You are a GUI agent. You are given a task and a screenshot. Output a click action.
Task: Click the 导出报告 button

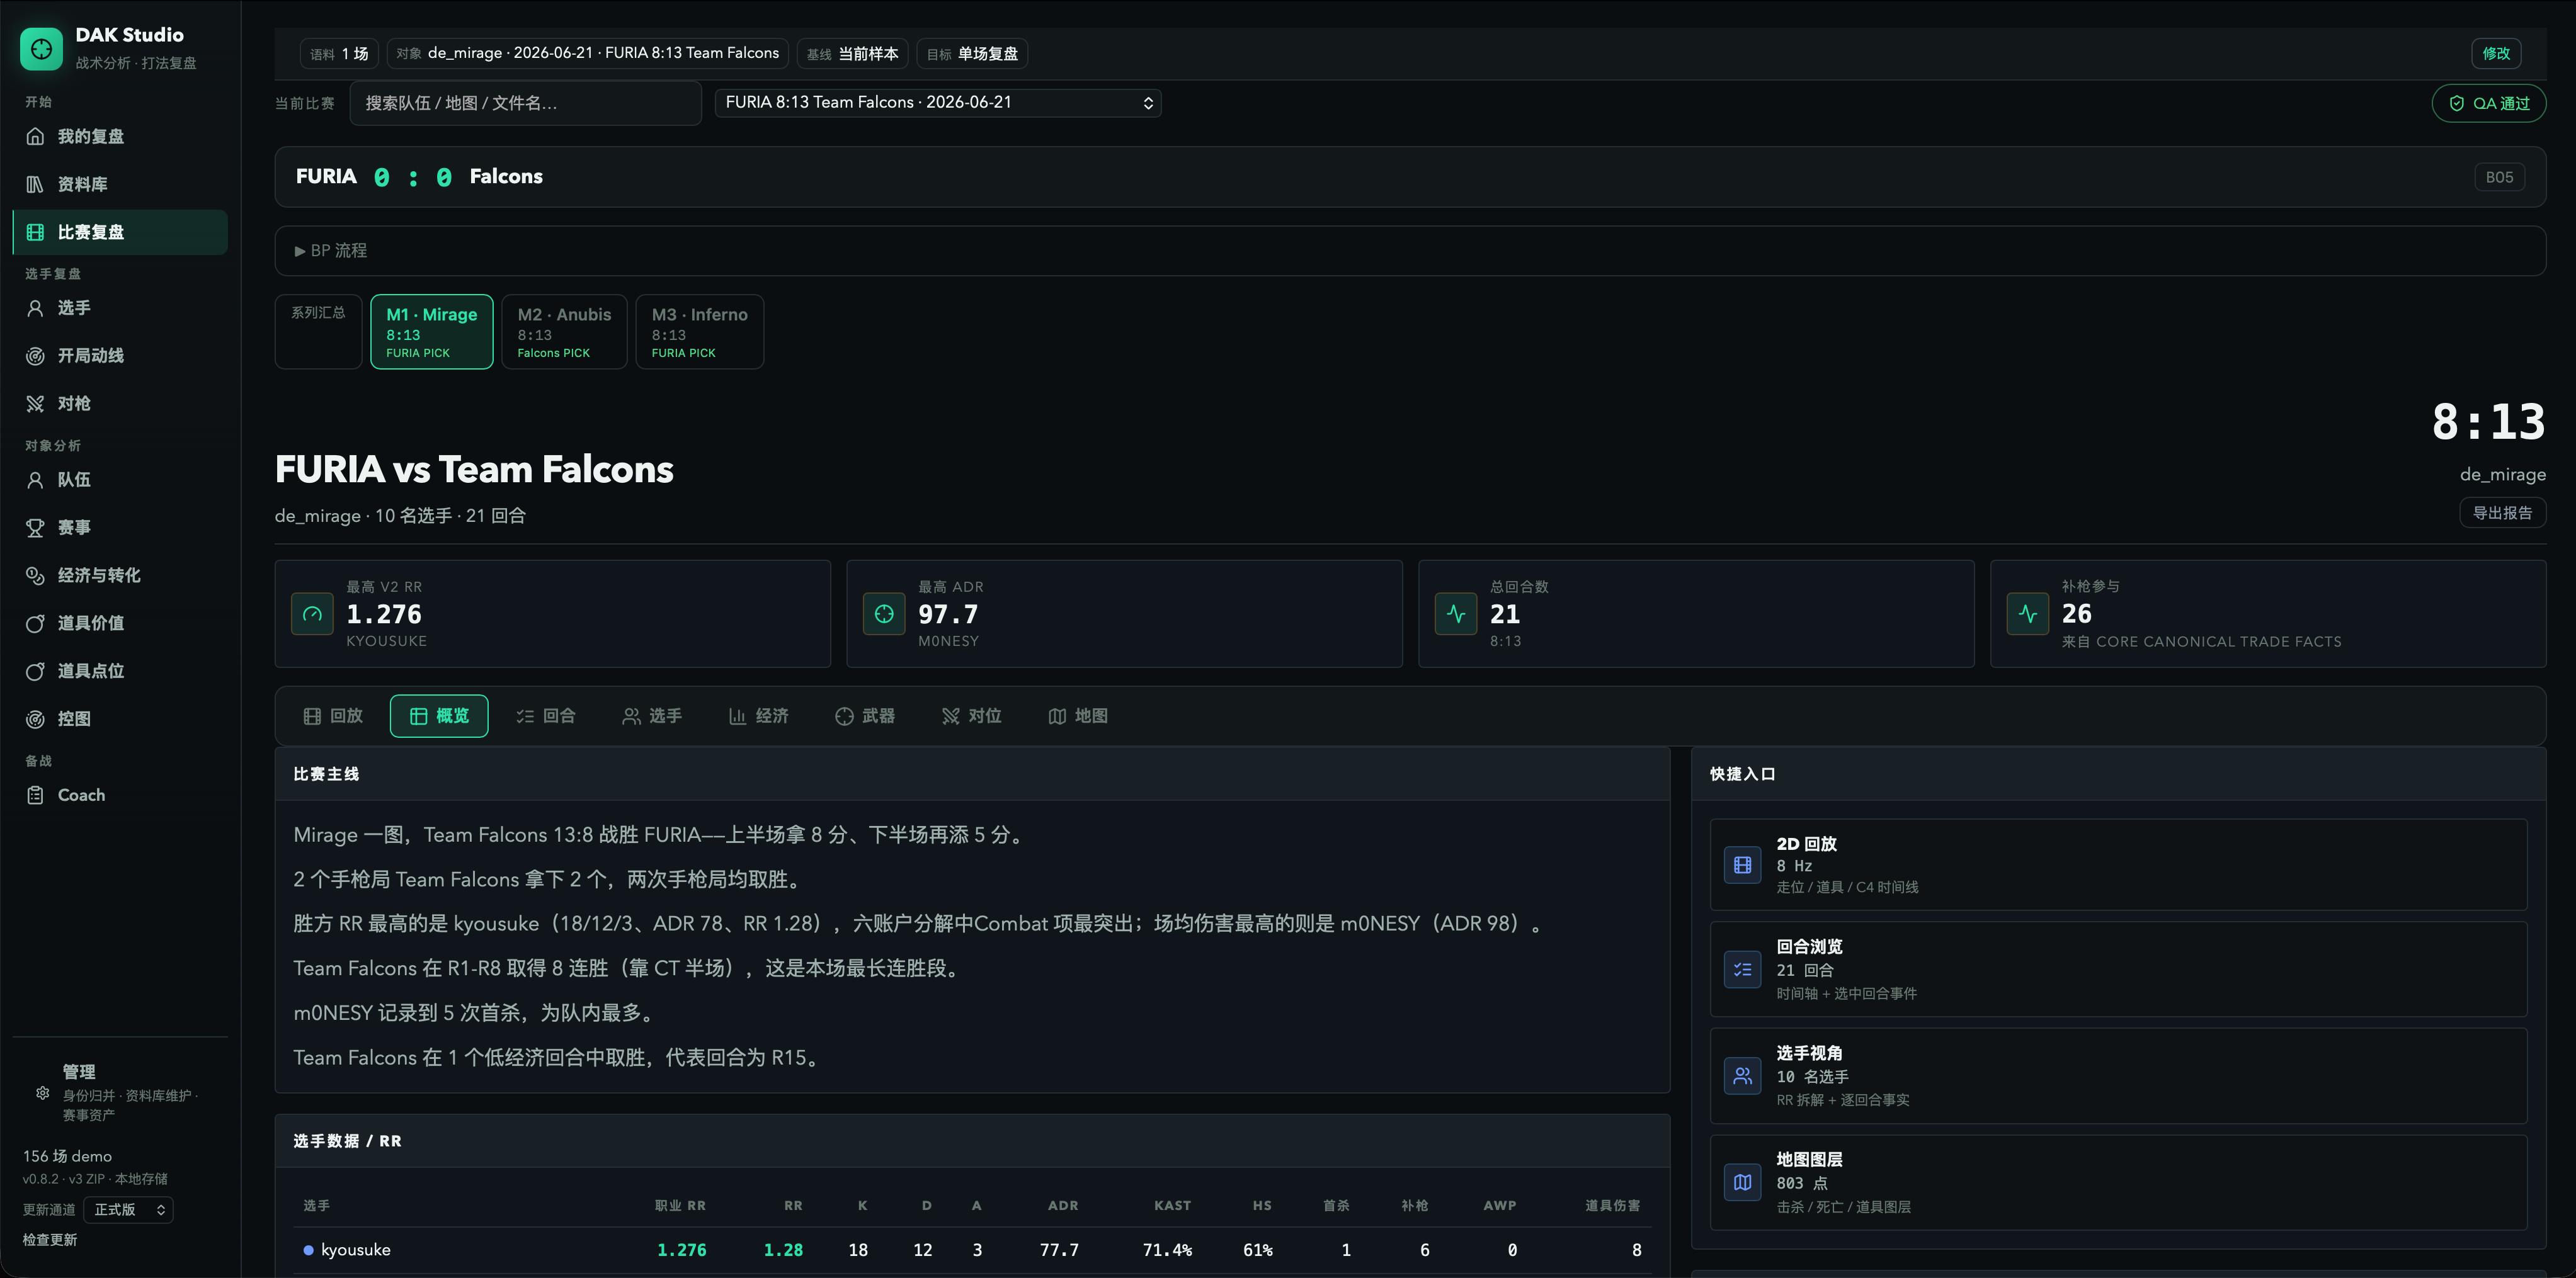tap(2502, 512)
